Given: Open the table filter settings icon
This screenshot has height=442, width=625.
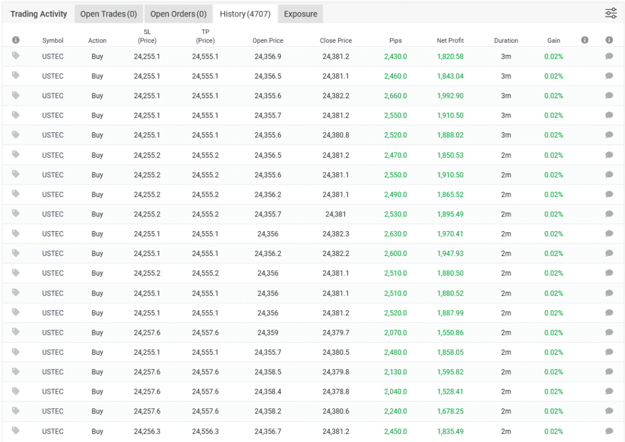Looking at the screenshot, I should pos(610,13).
